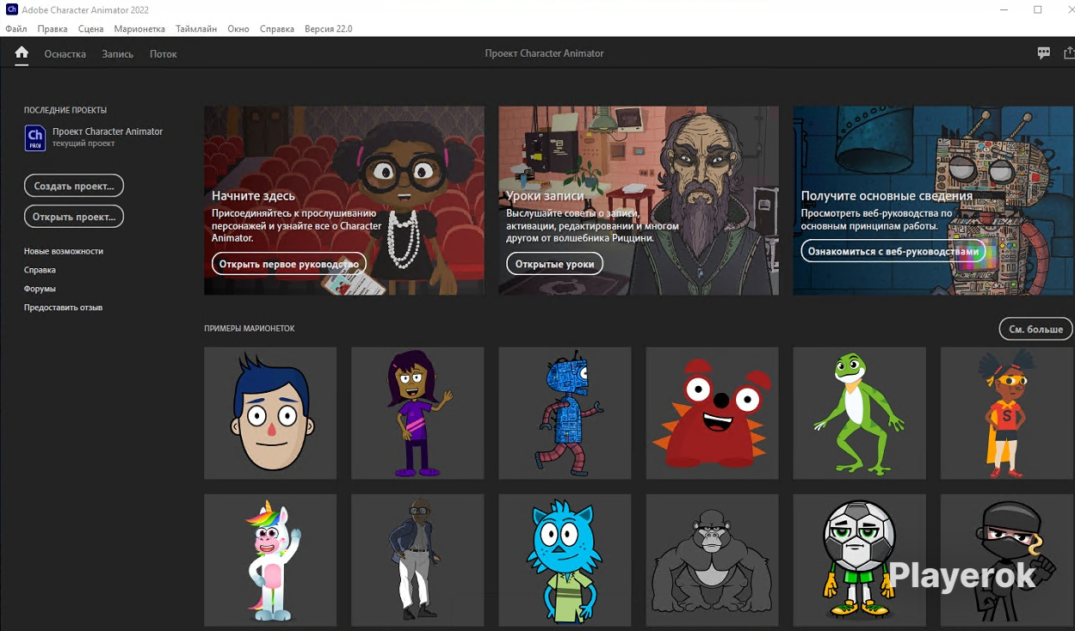Click the Home icon in the workspace bar
The image size is (1075, 631).
(22, 53)
